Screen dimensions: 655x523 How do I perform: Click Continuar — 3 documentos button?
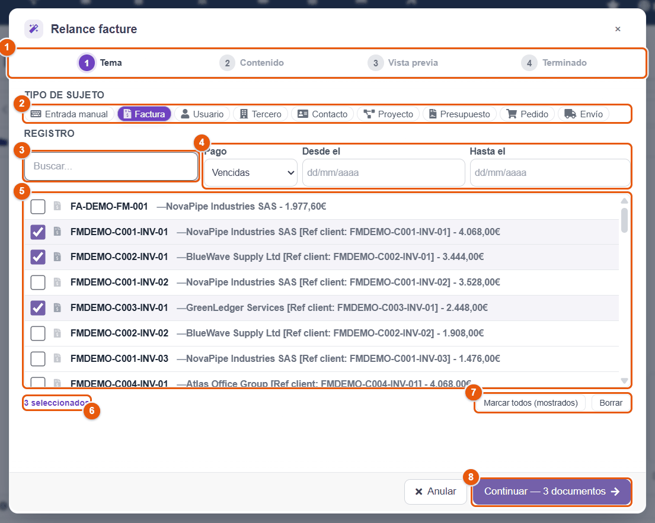coord(551,491)
